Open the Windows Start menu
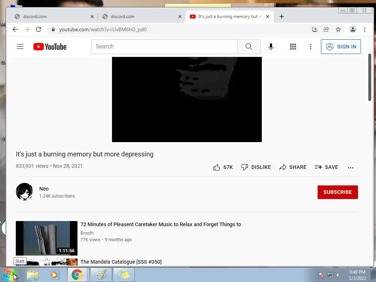 10,275
